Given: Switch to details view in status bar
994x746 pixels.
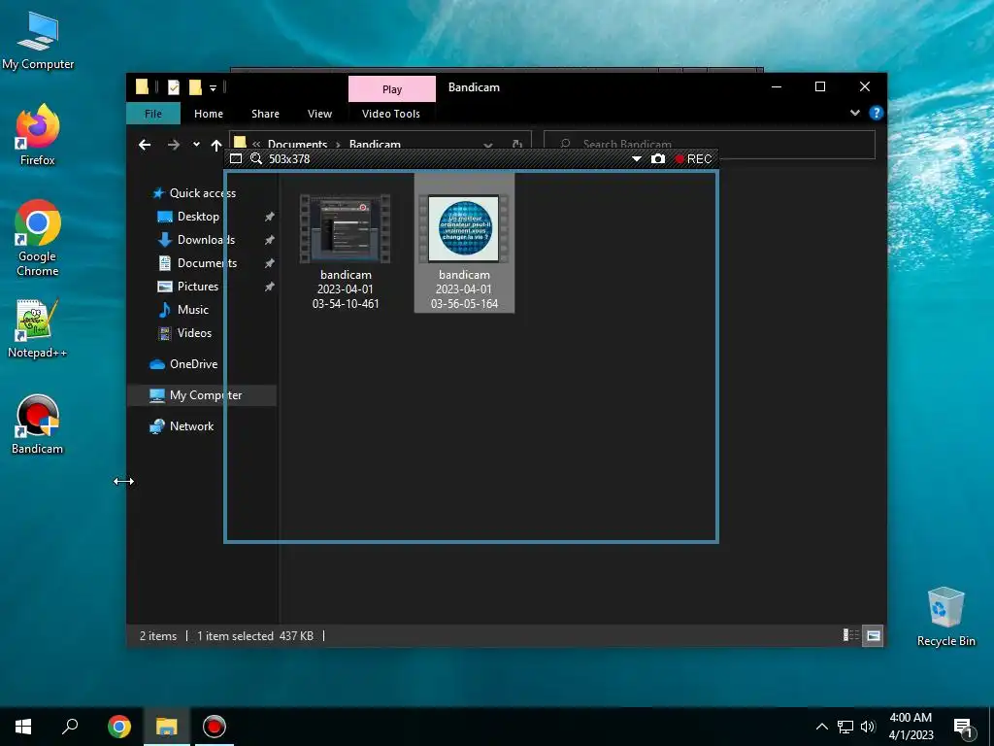Looking at the screenshot, I should pos(850,635).
